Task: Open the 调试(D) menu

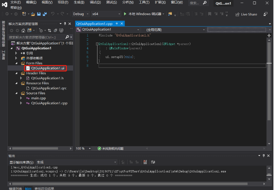Action: point(95,2)
